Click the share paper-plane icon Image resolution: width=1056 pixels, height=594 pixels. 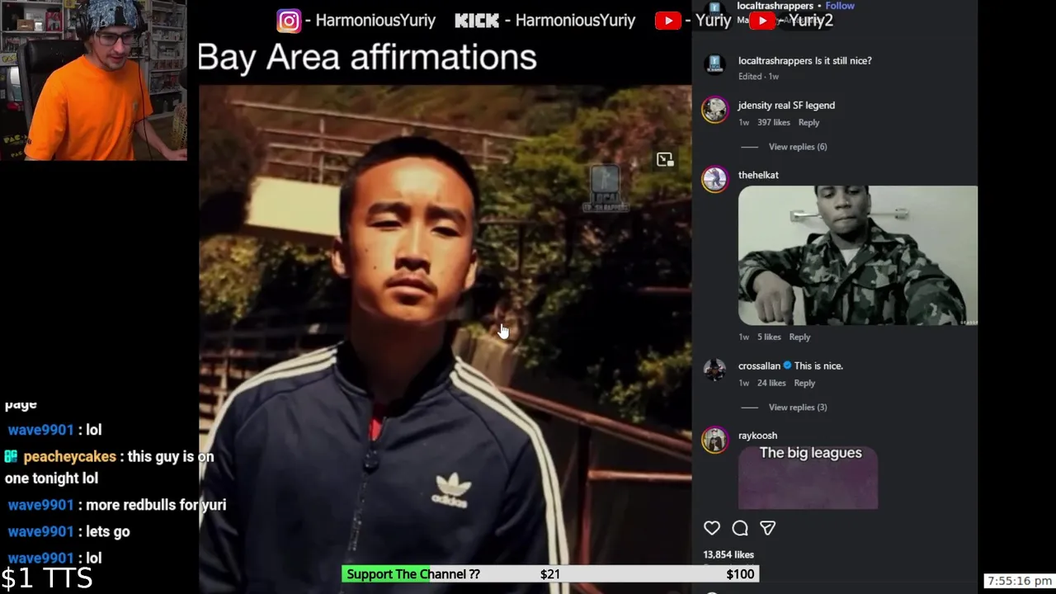click(768, 528)
